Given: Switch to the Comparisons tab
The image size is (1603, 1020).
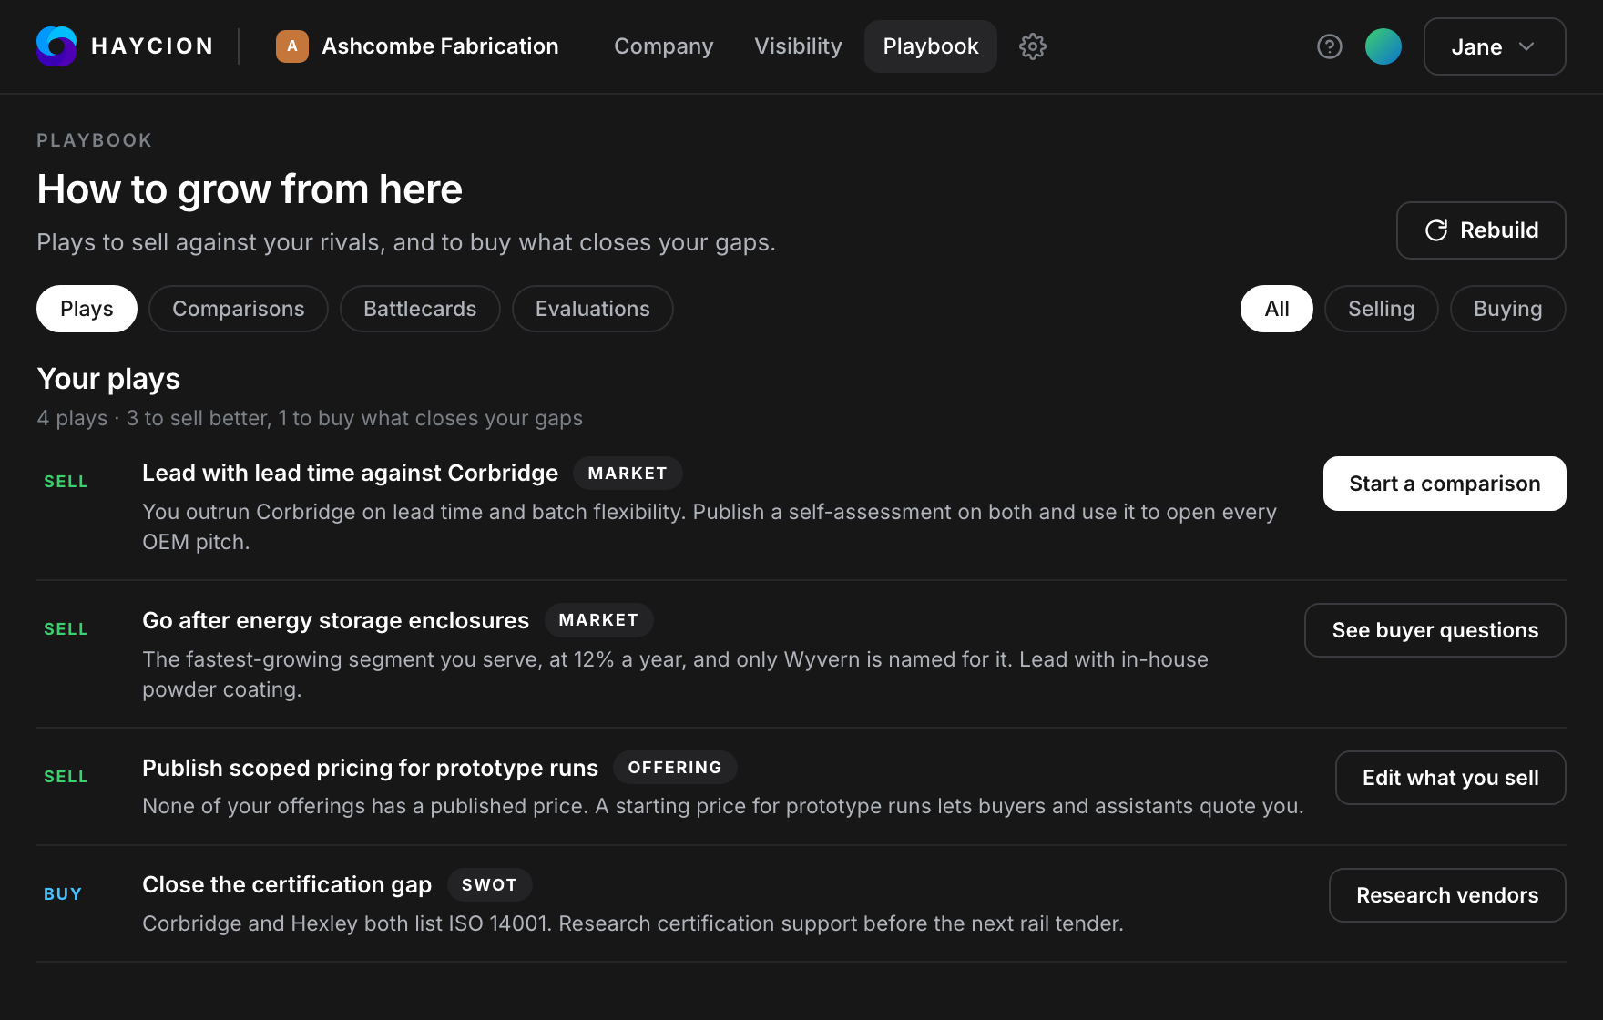Looking at the screenshot, I should 239,309.
